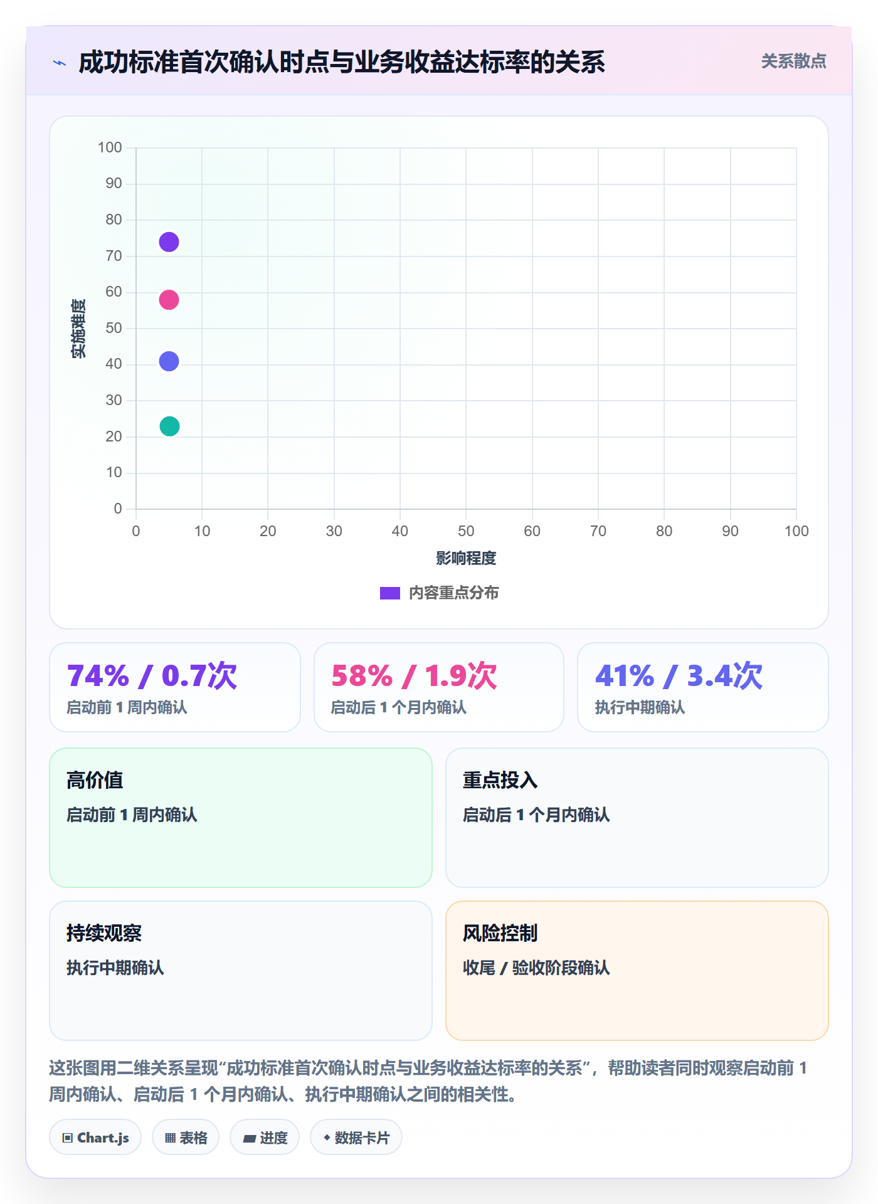Open the 58% / 1.9次 data card

coord(439,687)
